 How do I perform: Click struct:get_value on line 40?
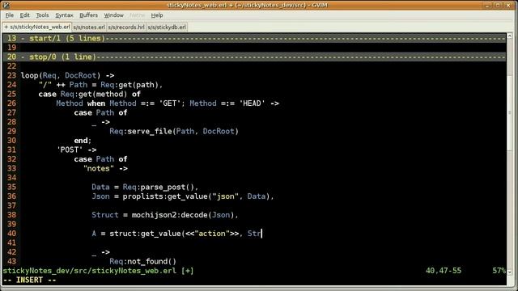145,234
